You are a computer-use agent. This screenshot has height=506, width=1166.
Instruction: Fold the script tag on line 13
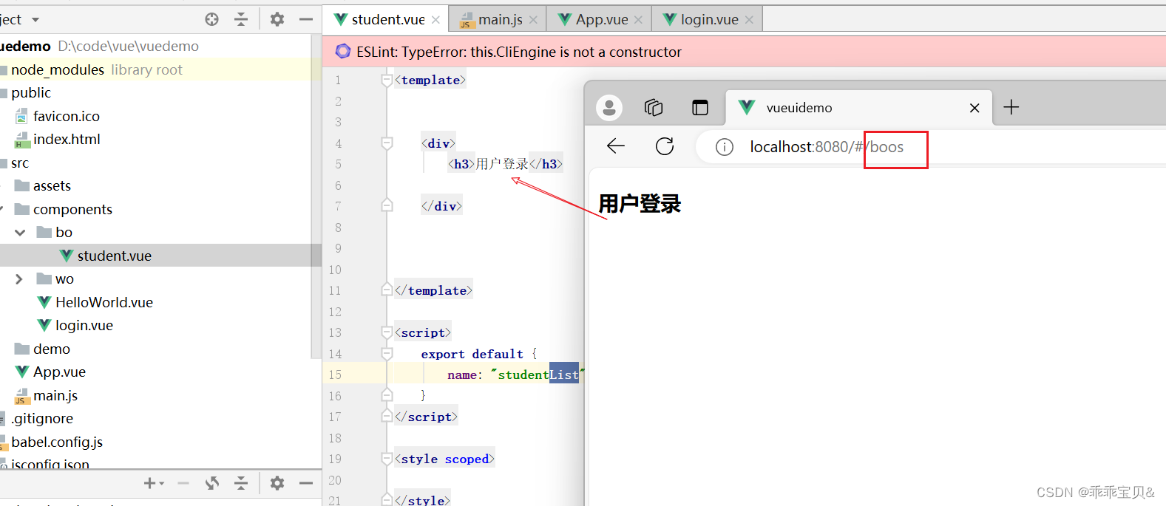tap(387, 332)
